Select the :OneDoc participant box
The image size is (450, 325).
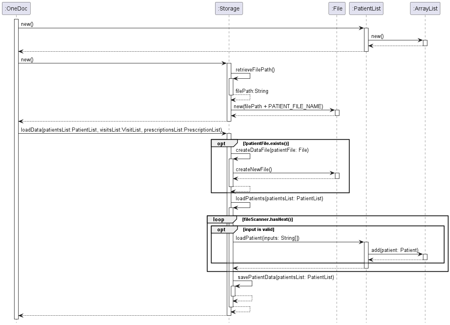(x=16, y=8)
